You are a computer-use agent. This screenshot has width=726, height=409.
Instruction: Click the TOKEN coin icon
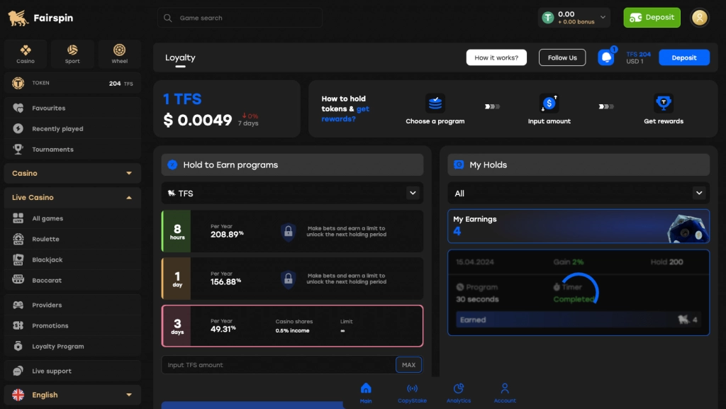(18, 83)
